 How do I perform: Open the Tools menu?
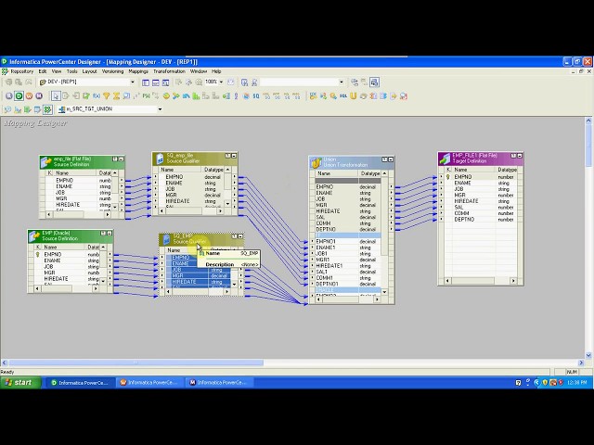[72, 71]
